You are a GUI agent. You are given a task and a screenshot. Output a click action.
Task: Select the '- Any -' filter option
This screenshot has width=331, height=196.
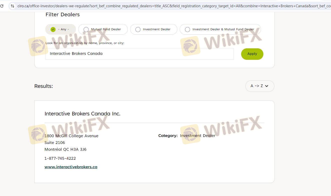[x=61, y=29]
